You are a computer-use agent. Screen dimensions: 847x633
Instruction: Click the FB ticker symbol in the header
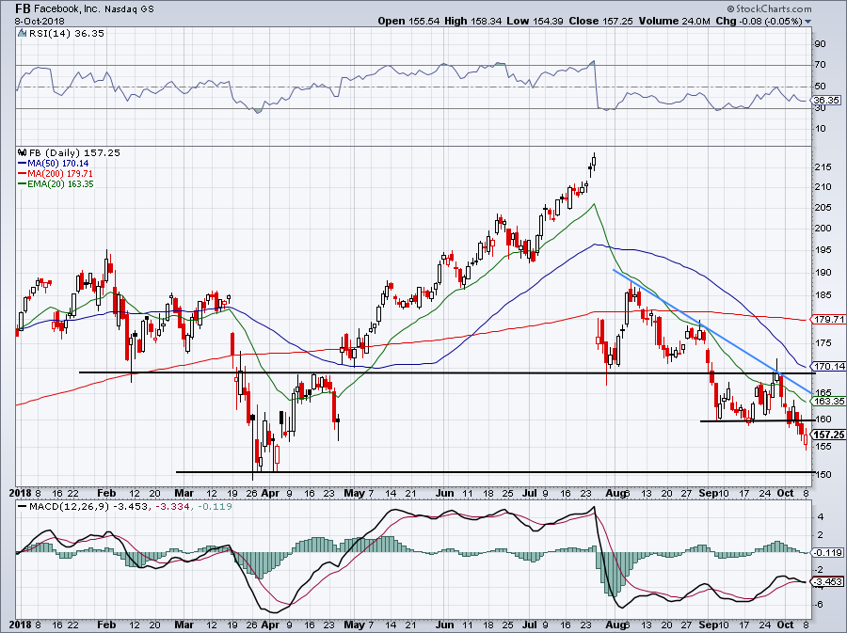23,8
